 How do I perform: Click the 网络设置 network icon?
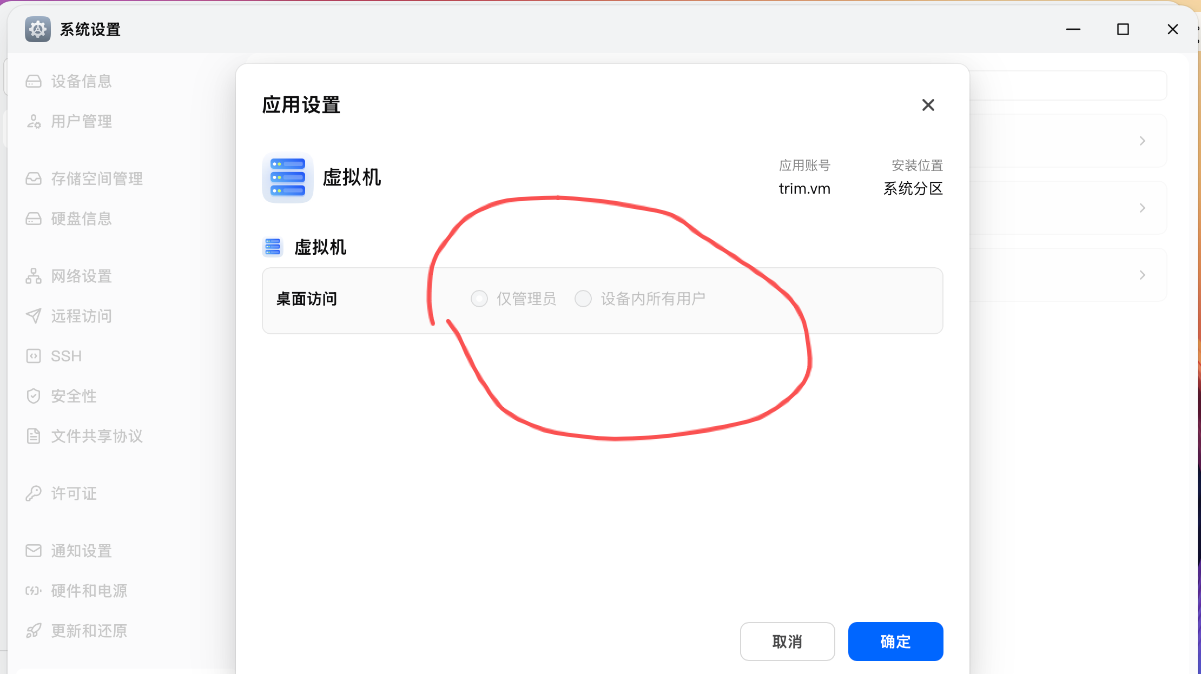click(34, 276)
